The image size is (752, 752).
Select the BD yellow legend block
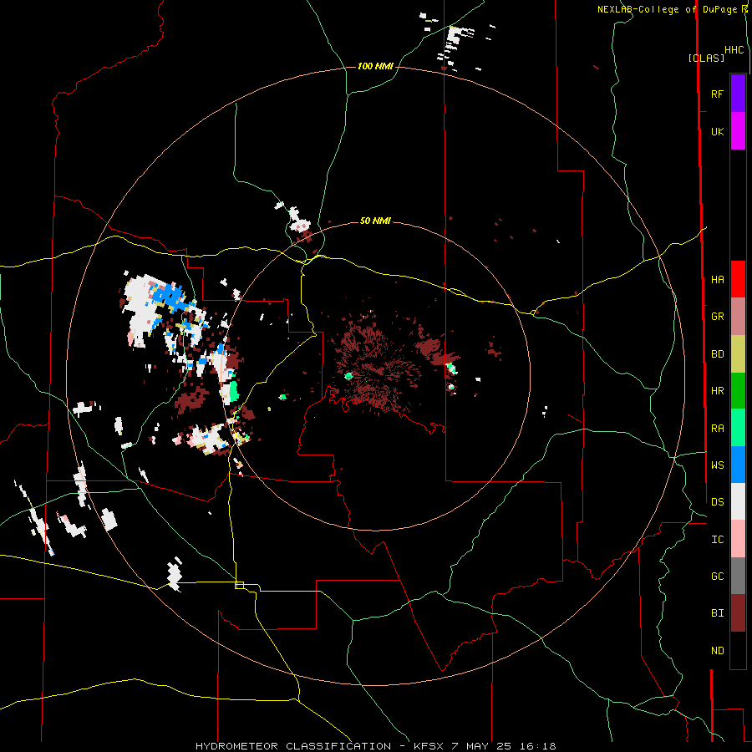click(x=738, y=354)
